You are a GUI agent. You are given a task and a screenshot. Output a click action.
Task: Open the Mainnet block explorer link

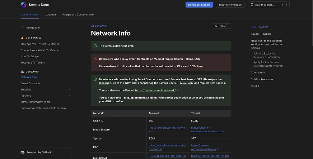coord(167,130)
